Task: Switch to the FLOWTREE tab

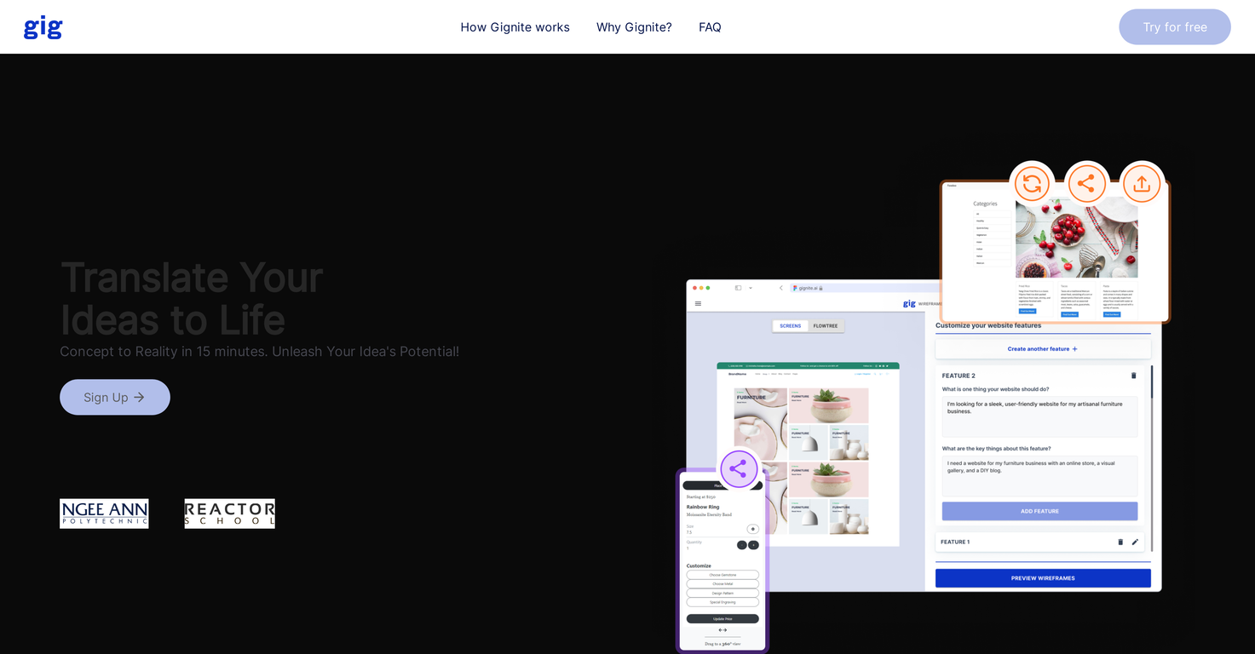Action: [825, 325]
